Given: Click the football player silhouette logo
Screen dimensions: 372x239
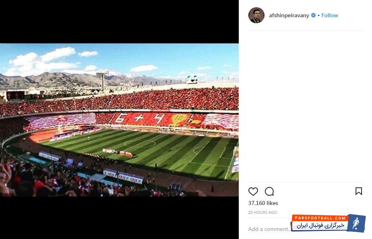Looking at the screenshot, I should [356, 223].
